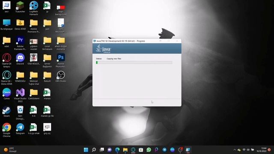274x154 pixels.
Task: Select the mando Excel file
Action: pos(47,94)
